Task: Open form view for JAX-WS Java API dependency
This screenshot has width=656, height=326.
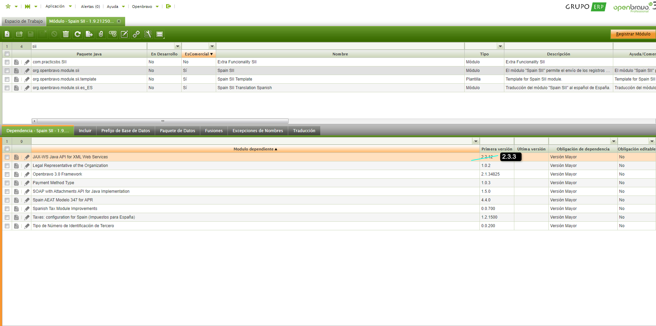Action: pyautogui.click(x=16, y=157)
